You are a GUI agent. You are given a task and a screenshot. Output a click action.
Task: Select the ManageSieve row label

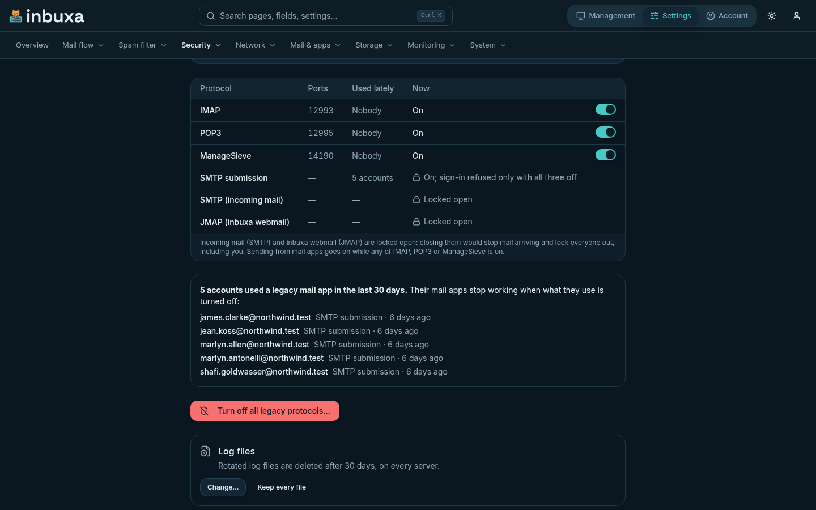coord(226,156)
